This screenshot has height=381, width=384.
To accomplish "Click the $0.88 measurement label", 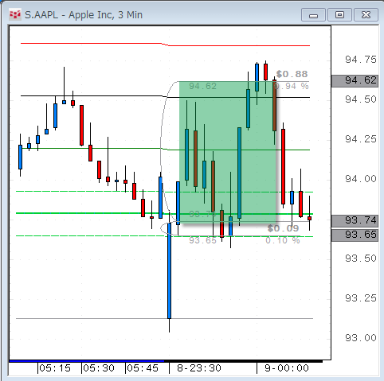I will [292, 74].
